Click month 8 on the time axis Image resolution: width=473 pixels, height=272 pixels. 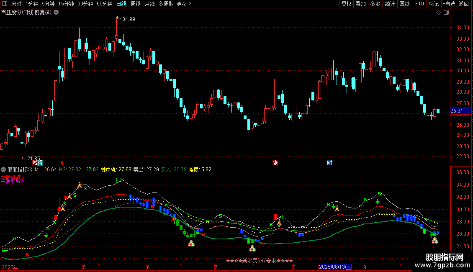pos(294,267)
